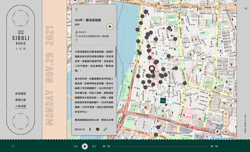Share the story to Facebook
This screenshot has width=250, height=152.
pos(90,129)
